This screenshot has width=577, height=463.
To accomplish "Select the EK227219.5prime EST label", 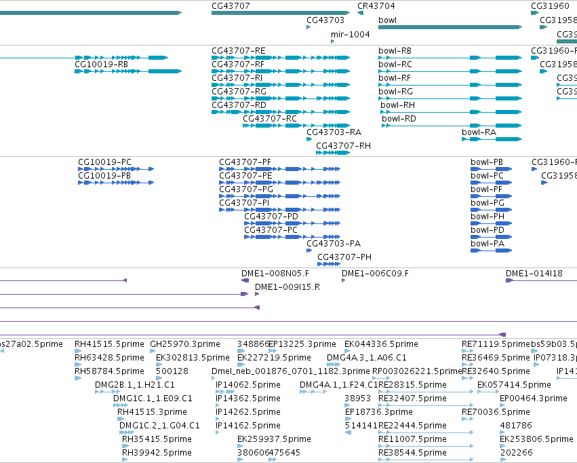I will 274,358.
